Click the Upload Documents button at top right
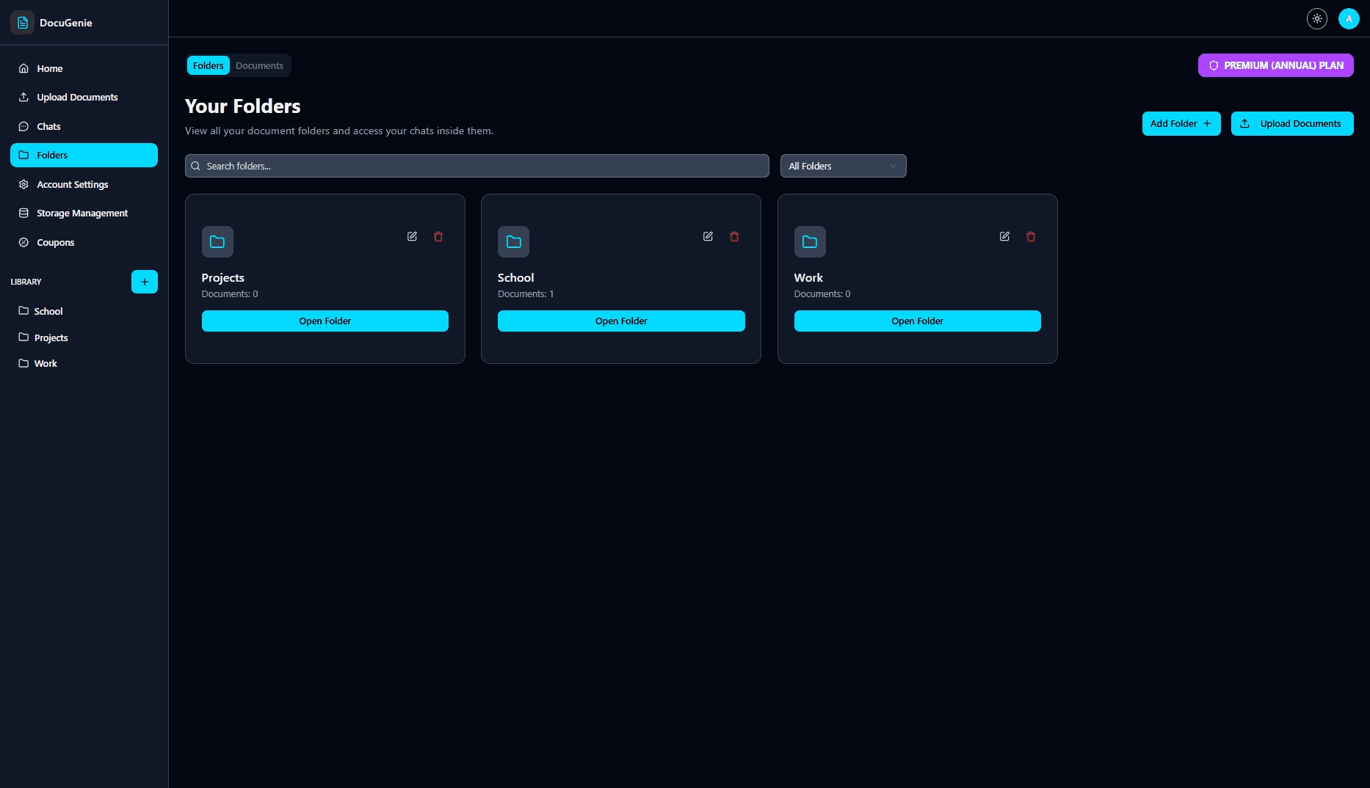1370x788 pixels. [1292, 123]
